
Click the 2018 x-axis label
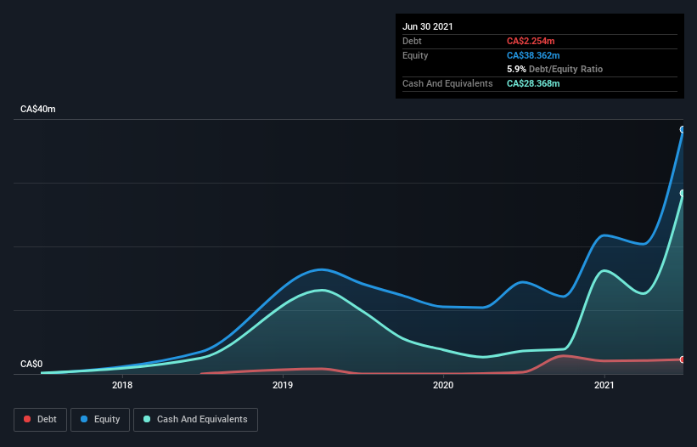point(122,385)
